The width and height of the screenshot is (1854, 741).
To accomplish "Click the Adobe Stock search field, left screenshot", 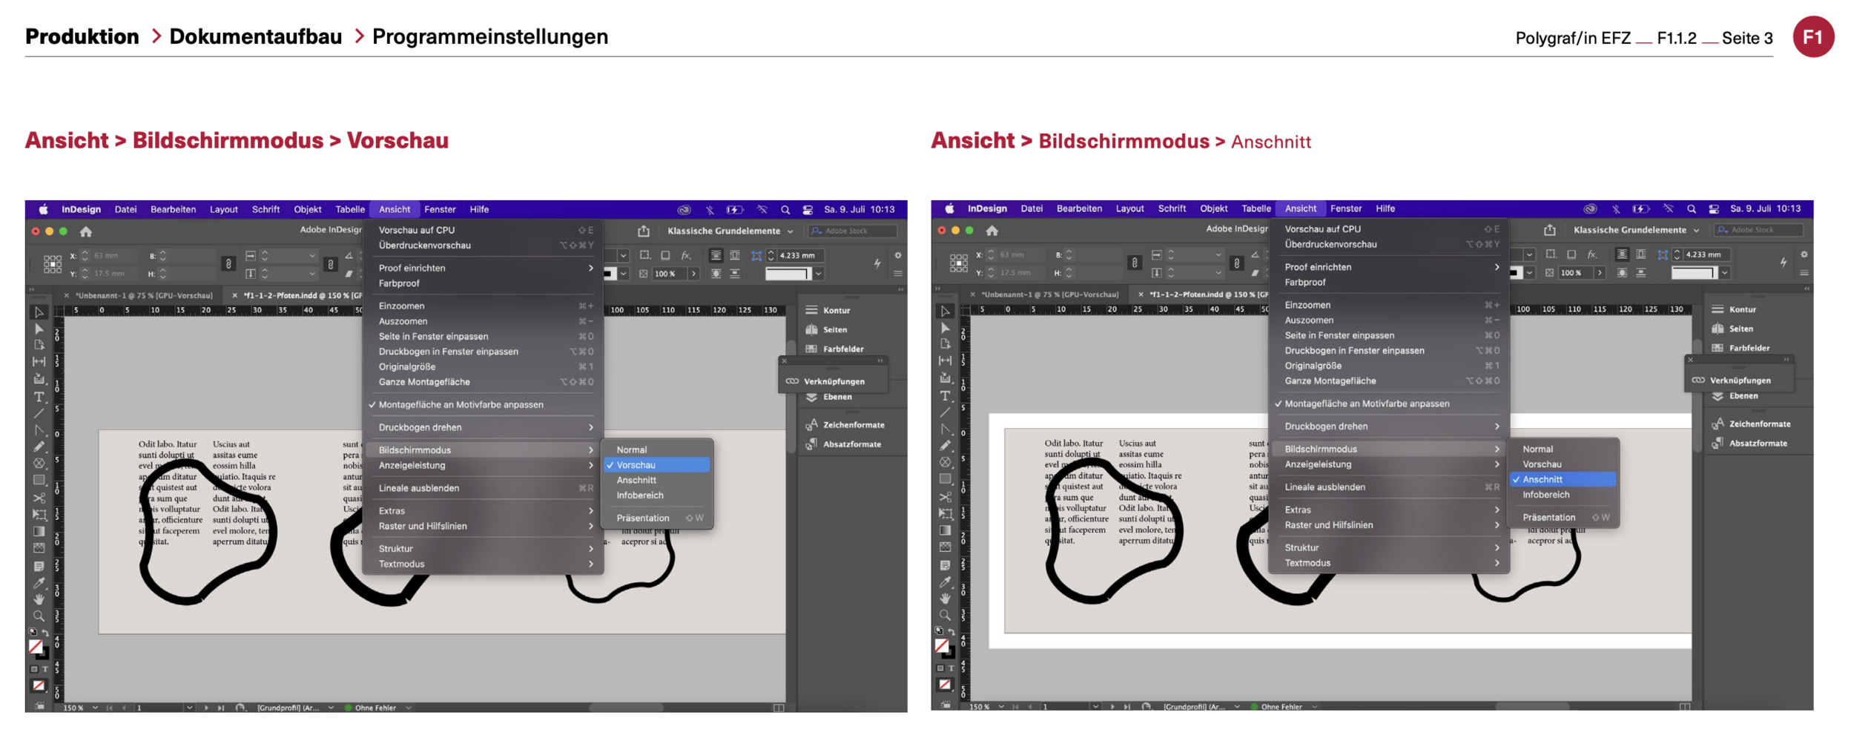I will [852, 231].
